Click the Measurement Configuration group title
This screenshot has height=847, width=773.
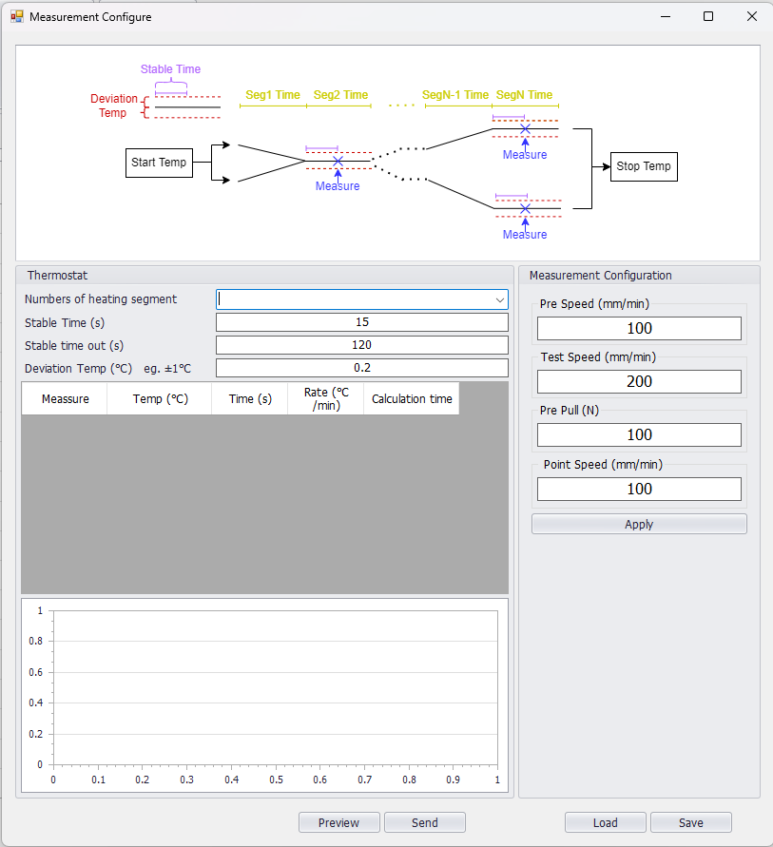click(x=600, y=276)
